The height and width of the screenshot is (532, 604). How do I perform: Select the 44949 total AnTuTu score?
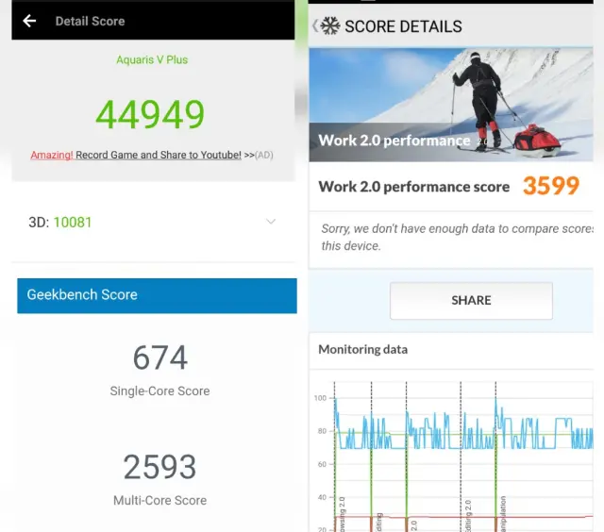pos(150,114)
